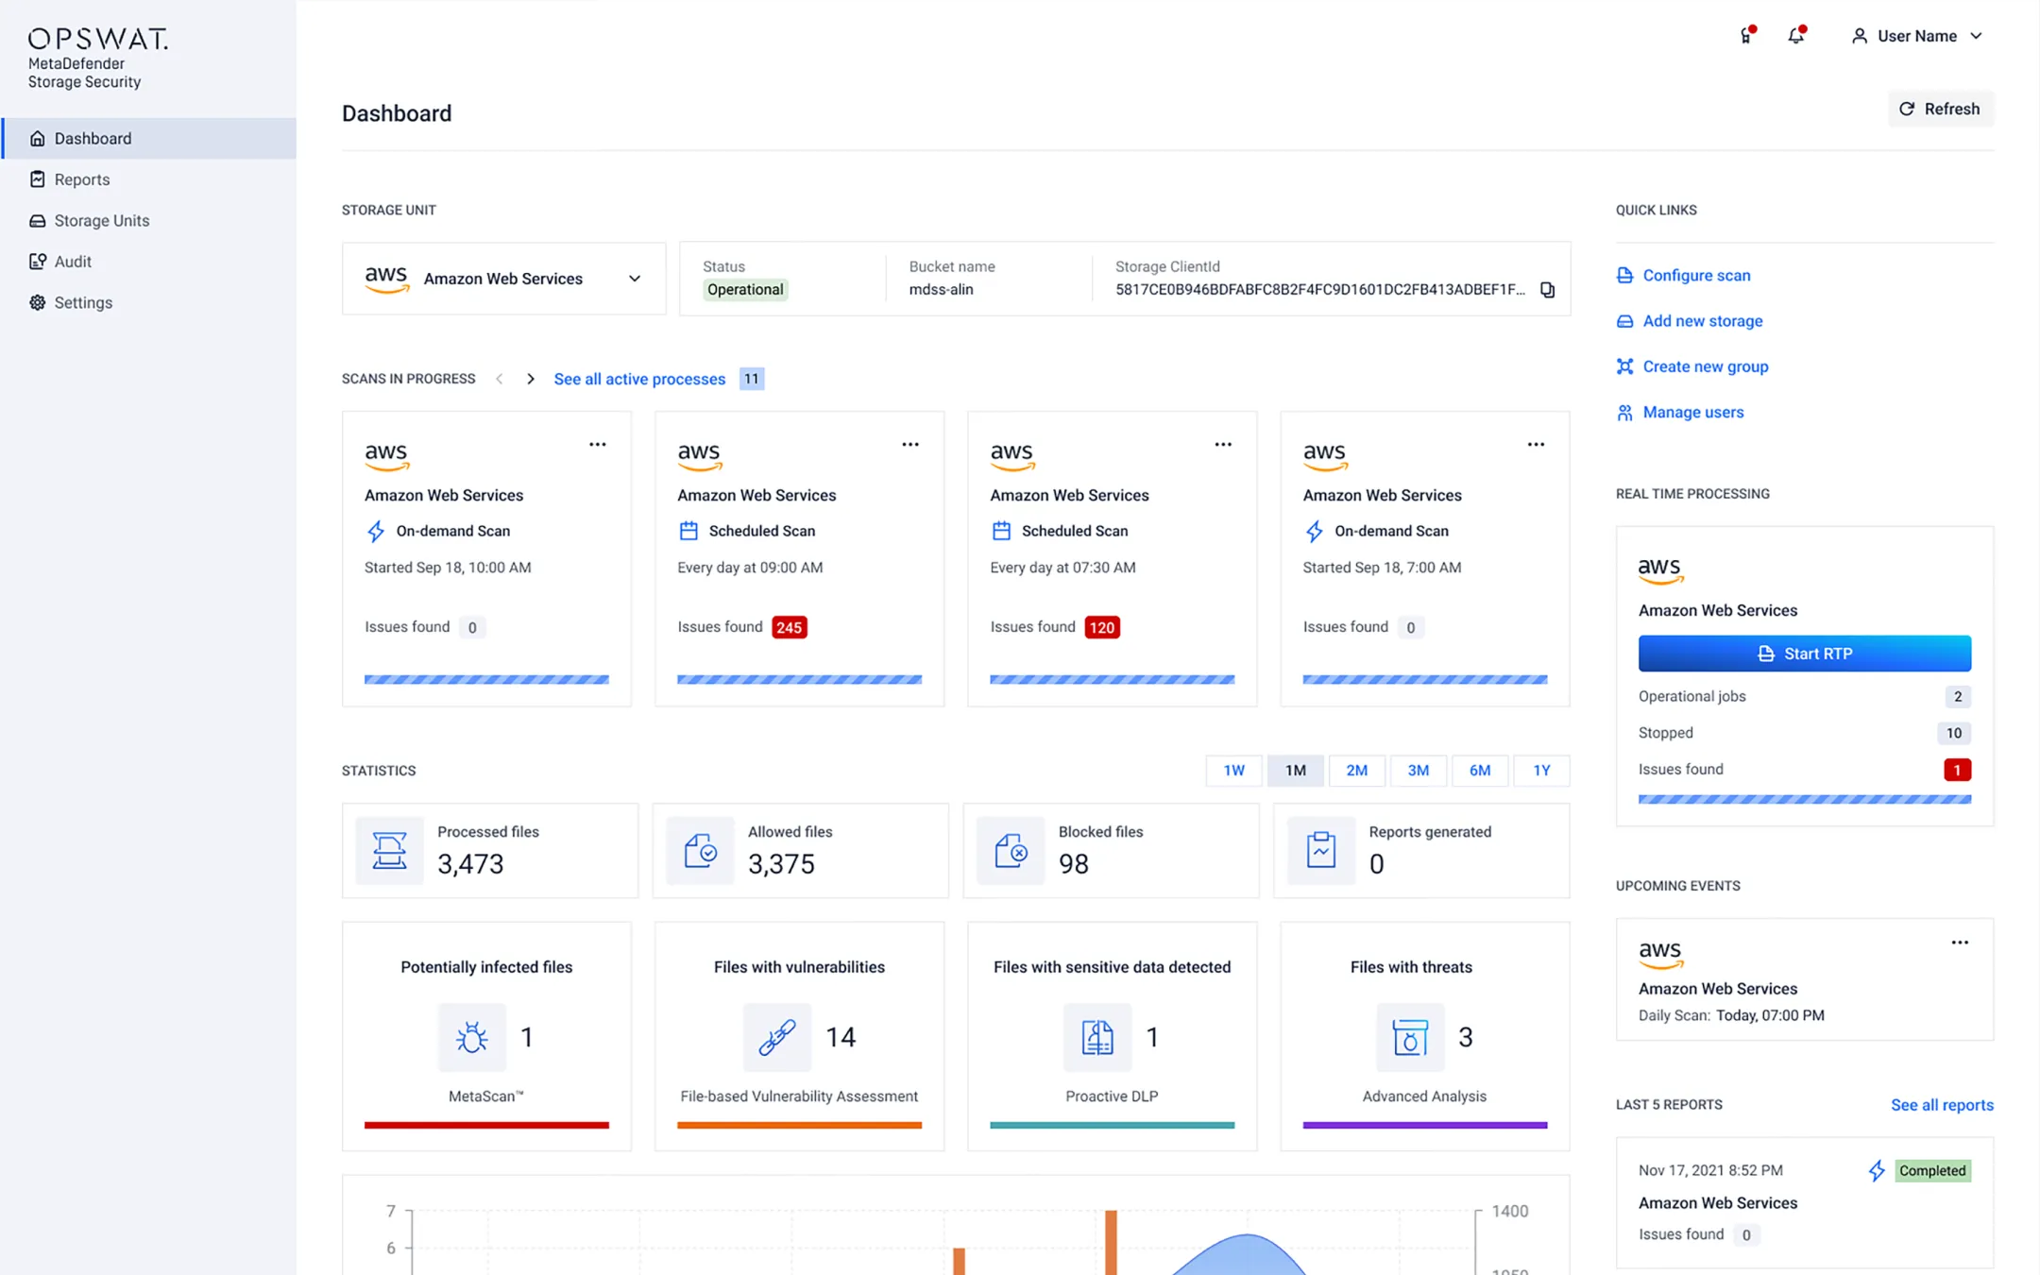Open Settings from the sidebar
The image size is (2040, 1275).
coord(83,302)
